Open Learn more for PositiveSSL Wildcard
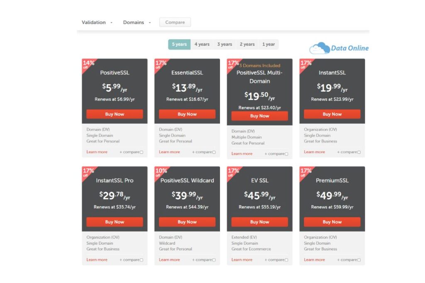Viewport: 425px width, 283px height. (169, 259)
